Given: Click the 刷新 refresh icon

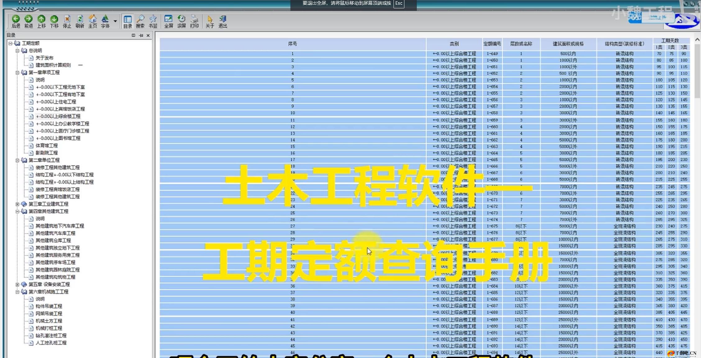Looking at the screenshot, I should 80,19.
